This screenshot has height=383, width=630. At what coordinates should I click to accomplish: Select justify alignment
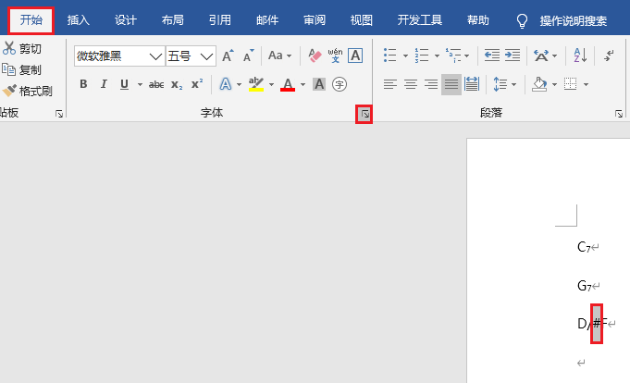(451, 84)
